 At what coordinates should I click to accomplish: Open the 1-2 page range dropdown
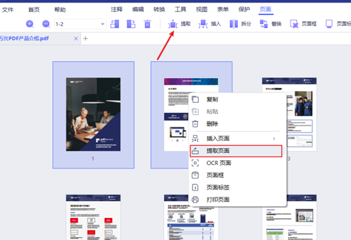pos(80,24)
